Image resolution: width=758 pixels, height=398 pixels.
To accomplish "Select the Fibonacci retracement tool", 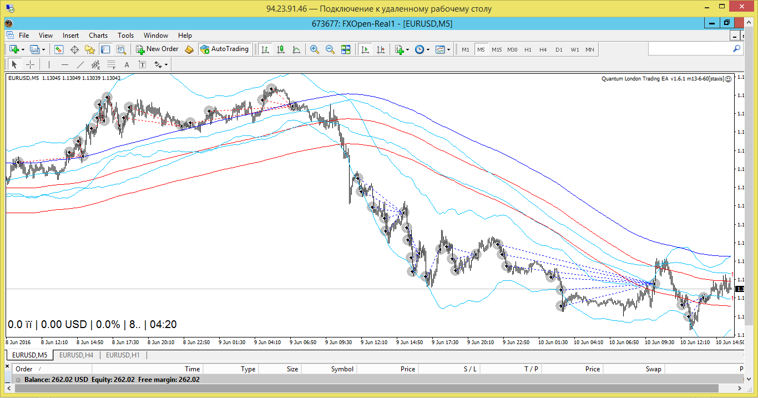I will (x=111, y=64).
